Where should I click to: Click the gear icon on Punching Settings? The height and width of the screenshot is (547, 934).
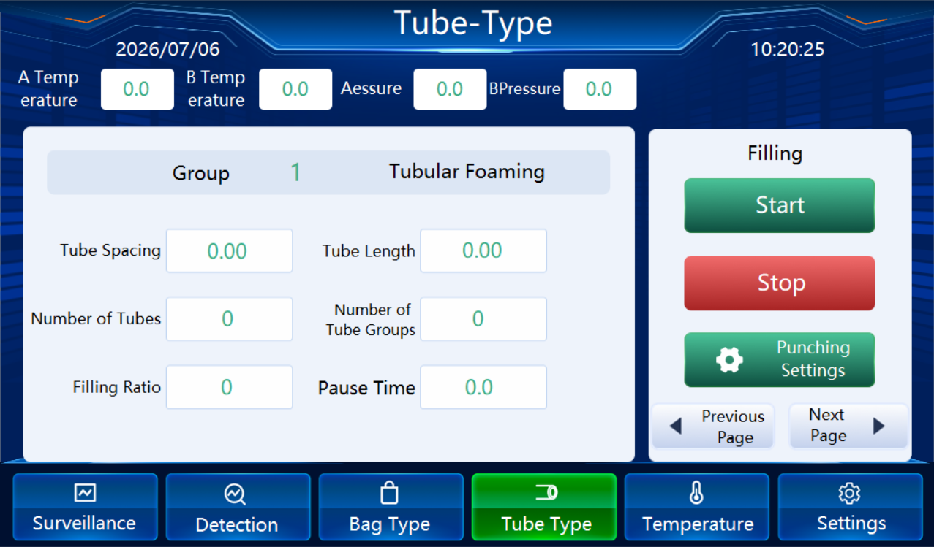[x=729, y=359]
